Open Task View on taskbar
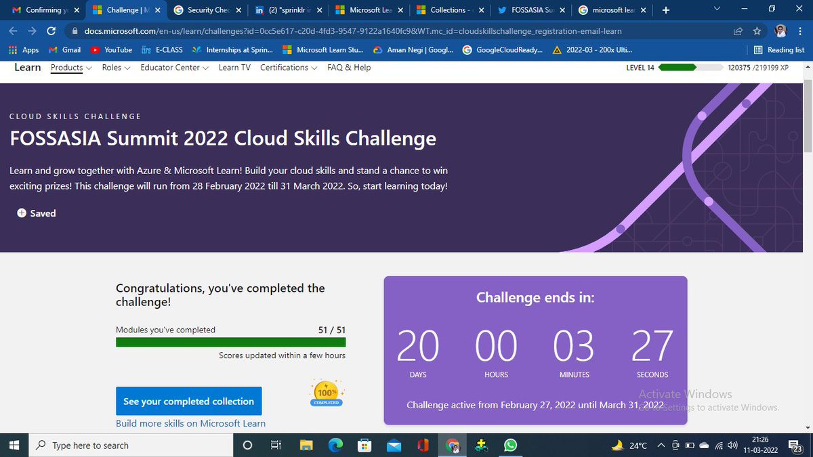The width and height of the screenshot is (813, 457). 276,445
